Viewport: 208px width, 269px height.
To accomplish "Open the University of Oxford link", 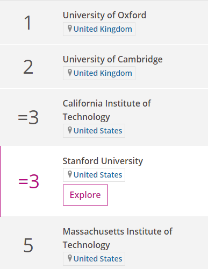I will [104, 15].
